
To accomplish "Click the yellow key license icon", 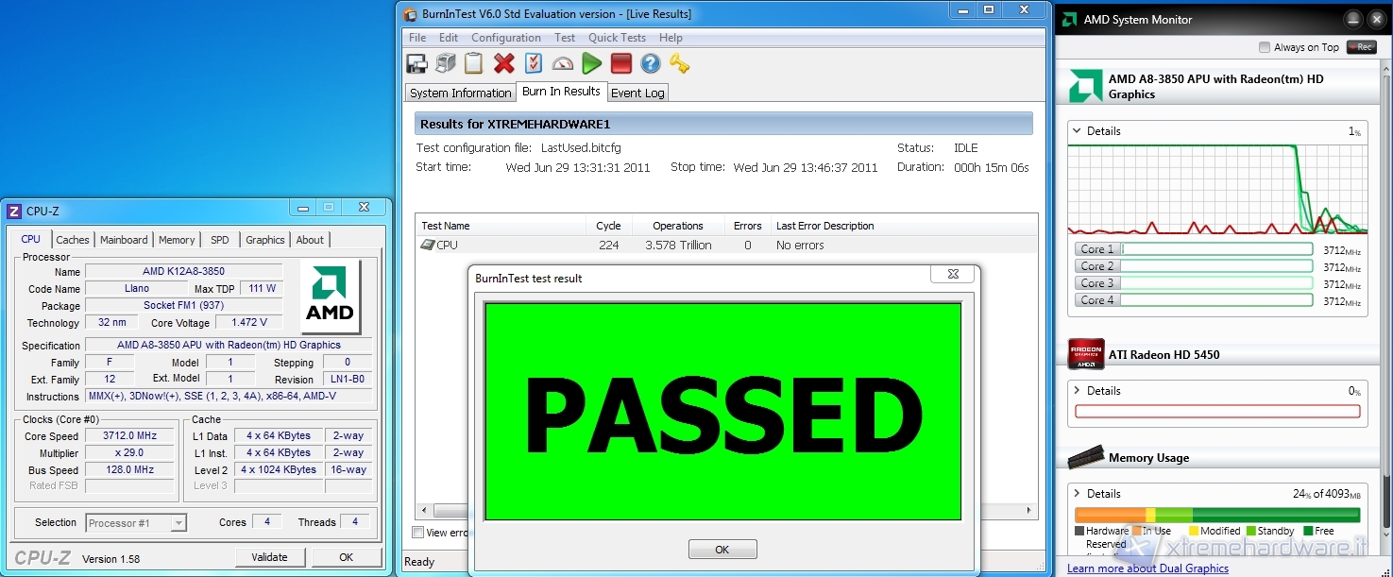I will [679, 63].
